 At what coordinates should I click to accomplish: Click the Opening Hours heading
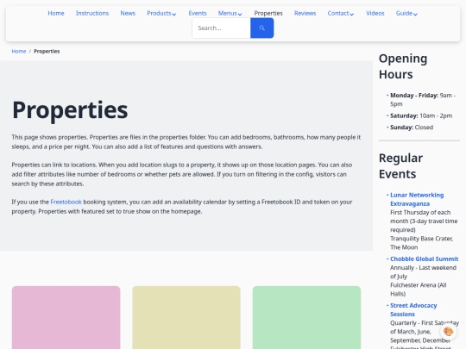(x=403, y=66)
